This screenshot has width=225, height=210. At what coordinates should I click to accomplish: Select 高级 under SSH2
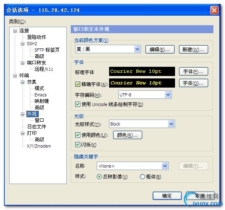39,56
